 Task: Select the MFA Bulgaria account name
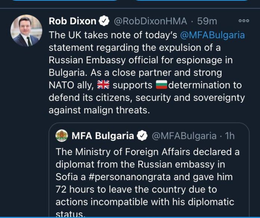coord(102,136)
